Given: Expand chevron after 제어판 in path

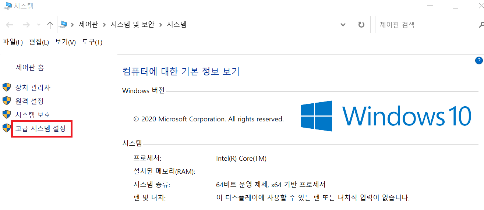Looking at the screenshot, I should pos(105,25).
